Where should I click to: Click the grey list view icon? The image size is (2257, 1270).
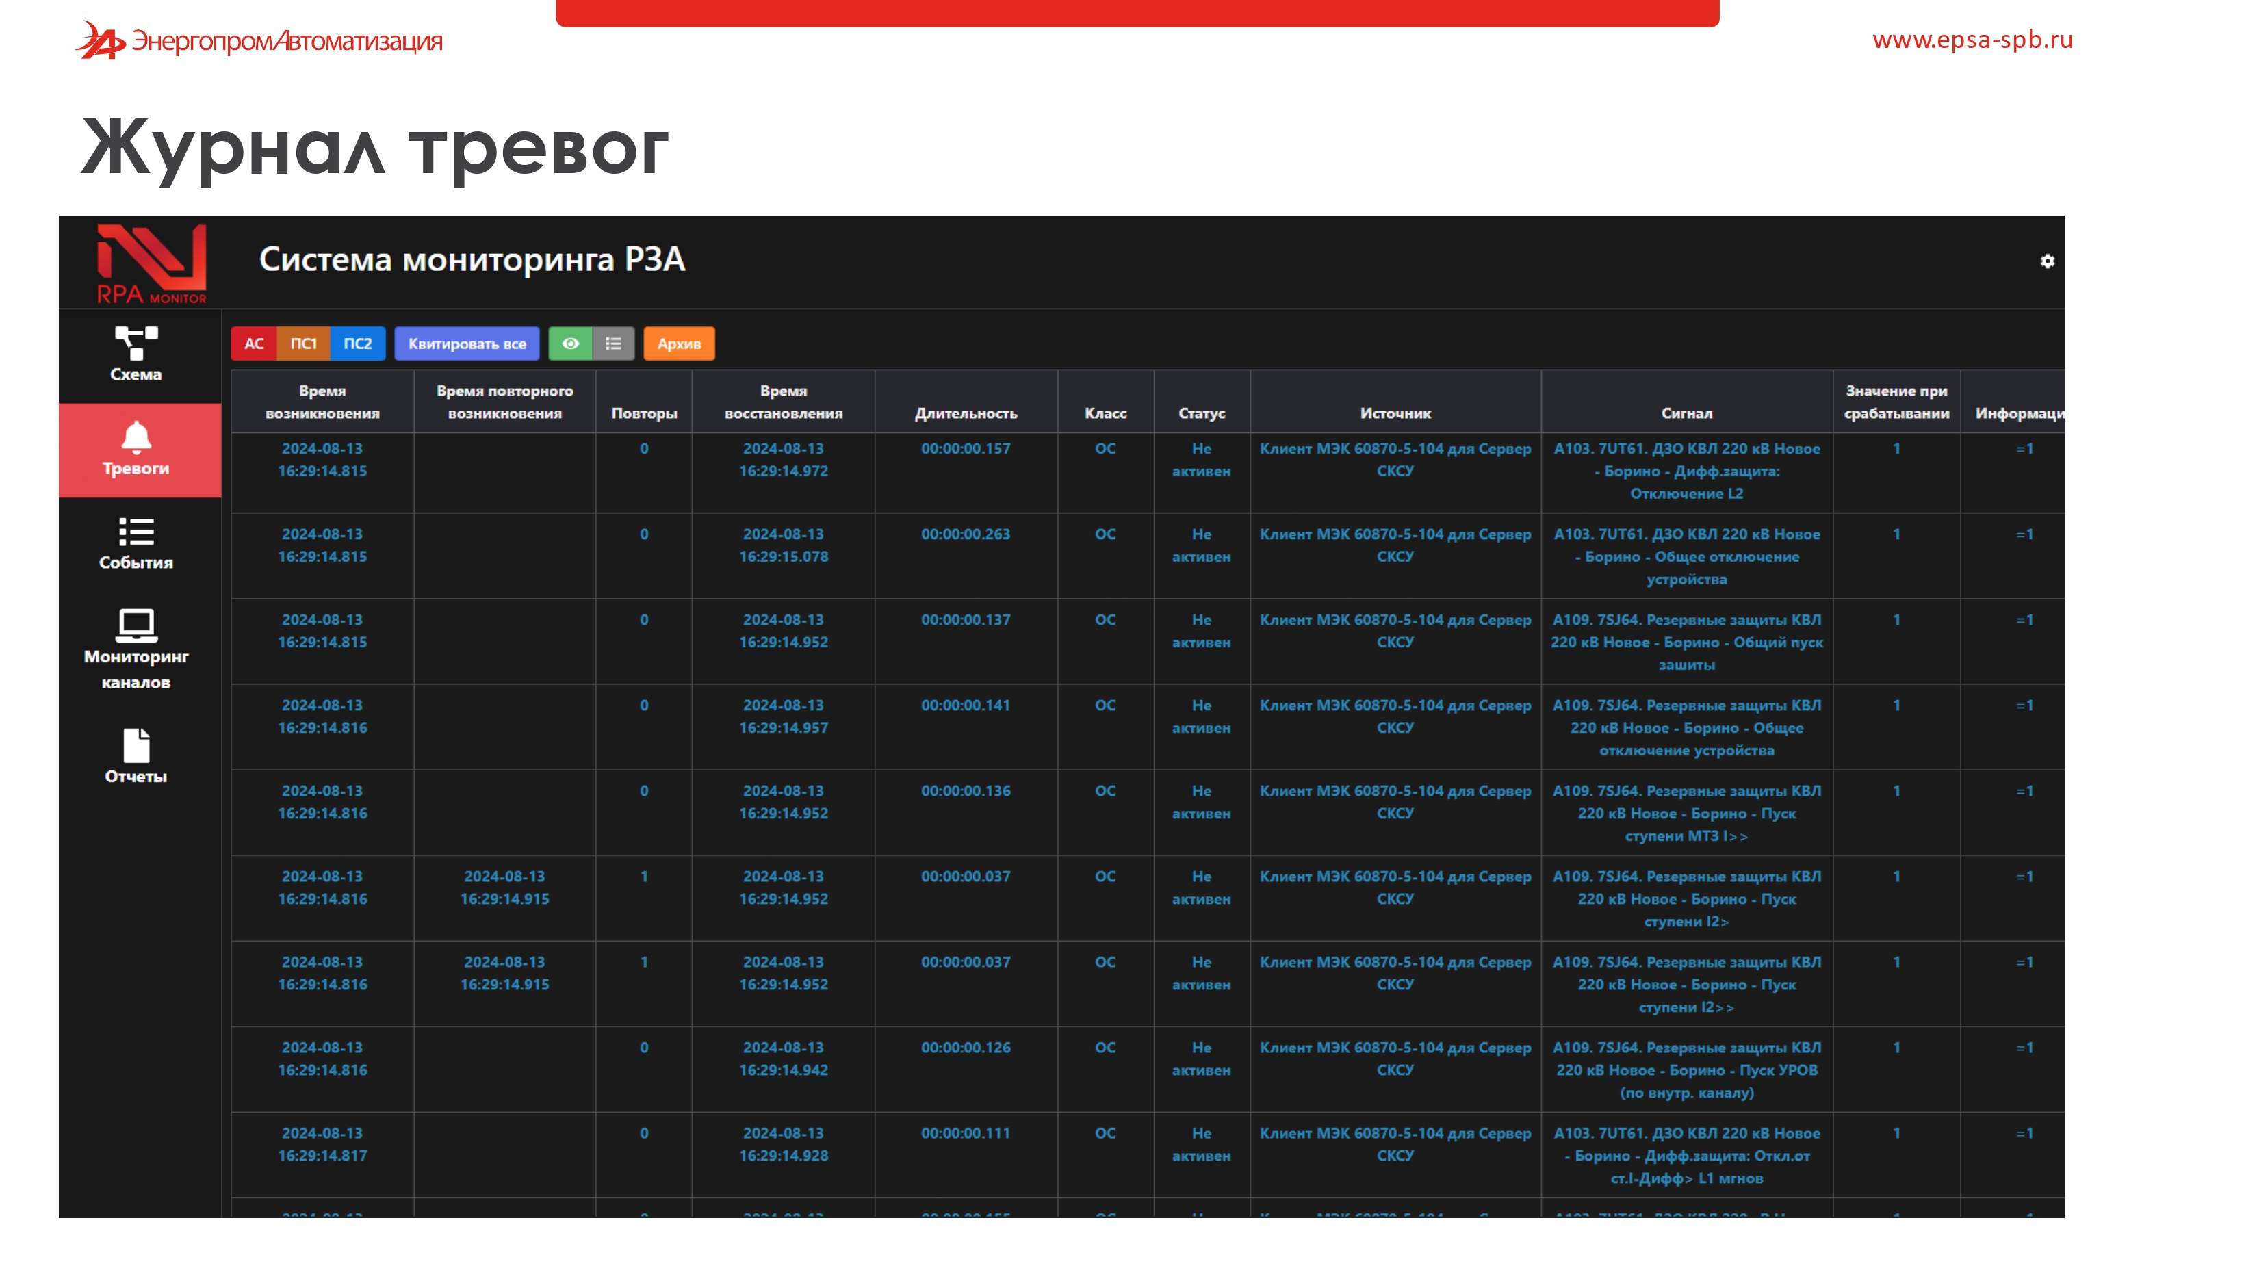click(x=613, y=344)
